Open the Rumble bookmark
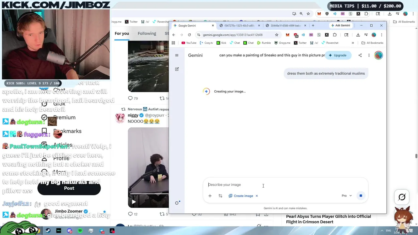This screenshot has height=235, width=418. pyautogui.click(x=264, y=43)
